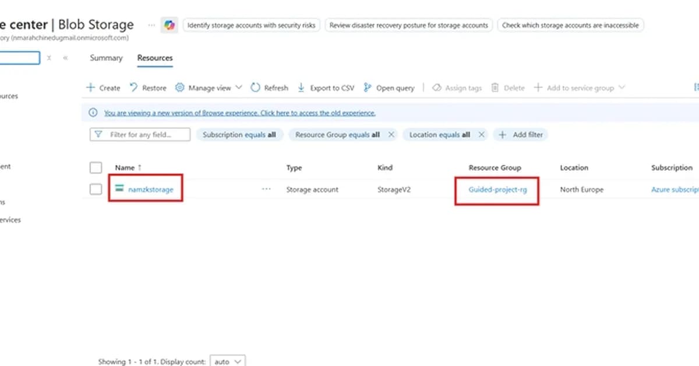Refresh the resources list

pos(255,87)
